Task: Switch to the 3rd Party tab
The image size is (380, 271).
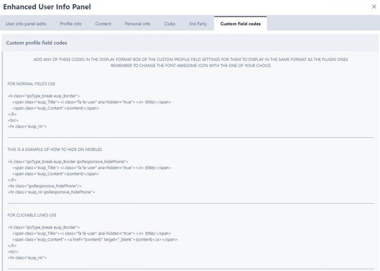Action: [198, 24]
